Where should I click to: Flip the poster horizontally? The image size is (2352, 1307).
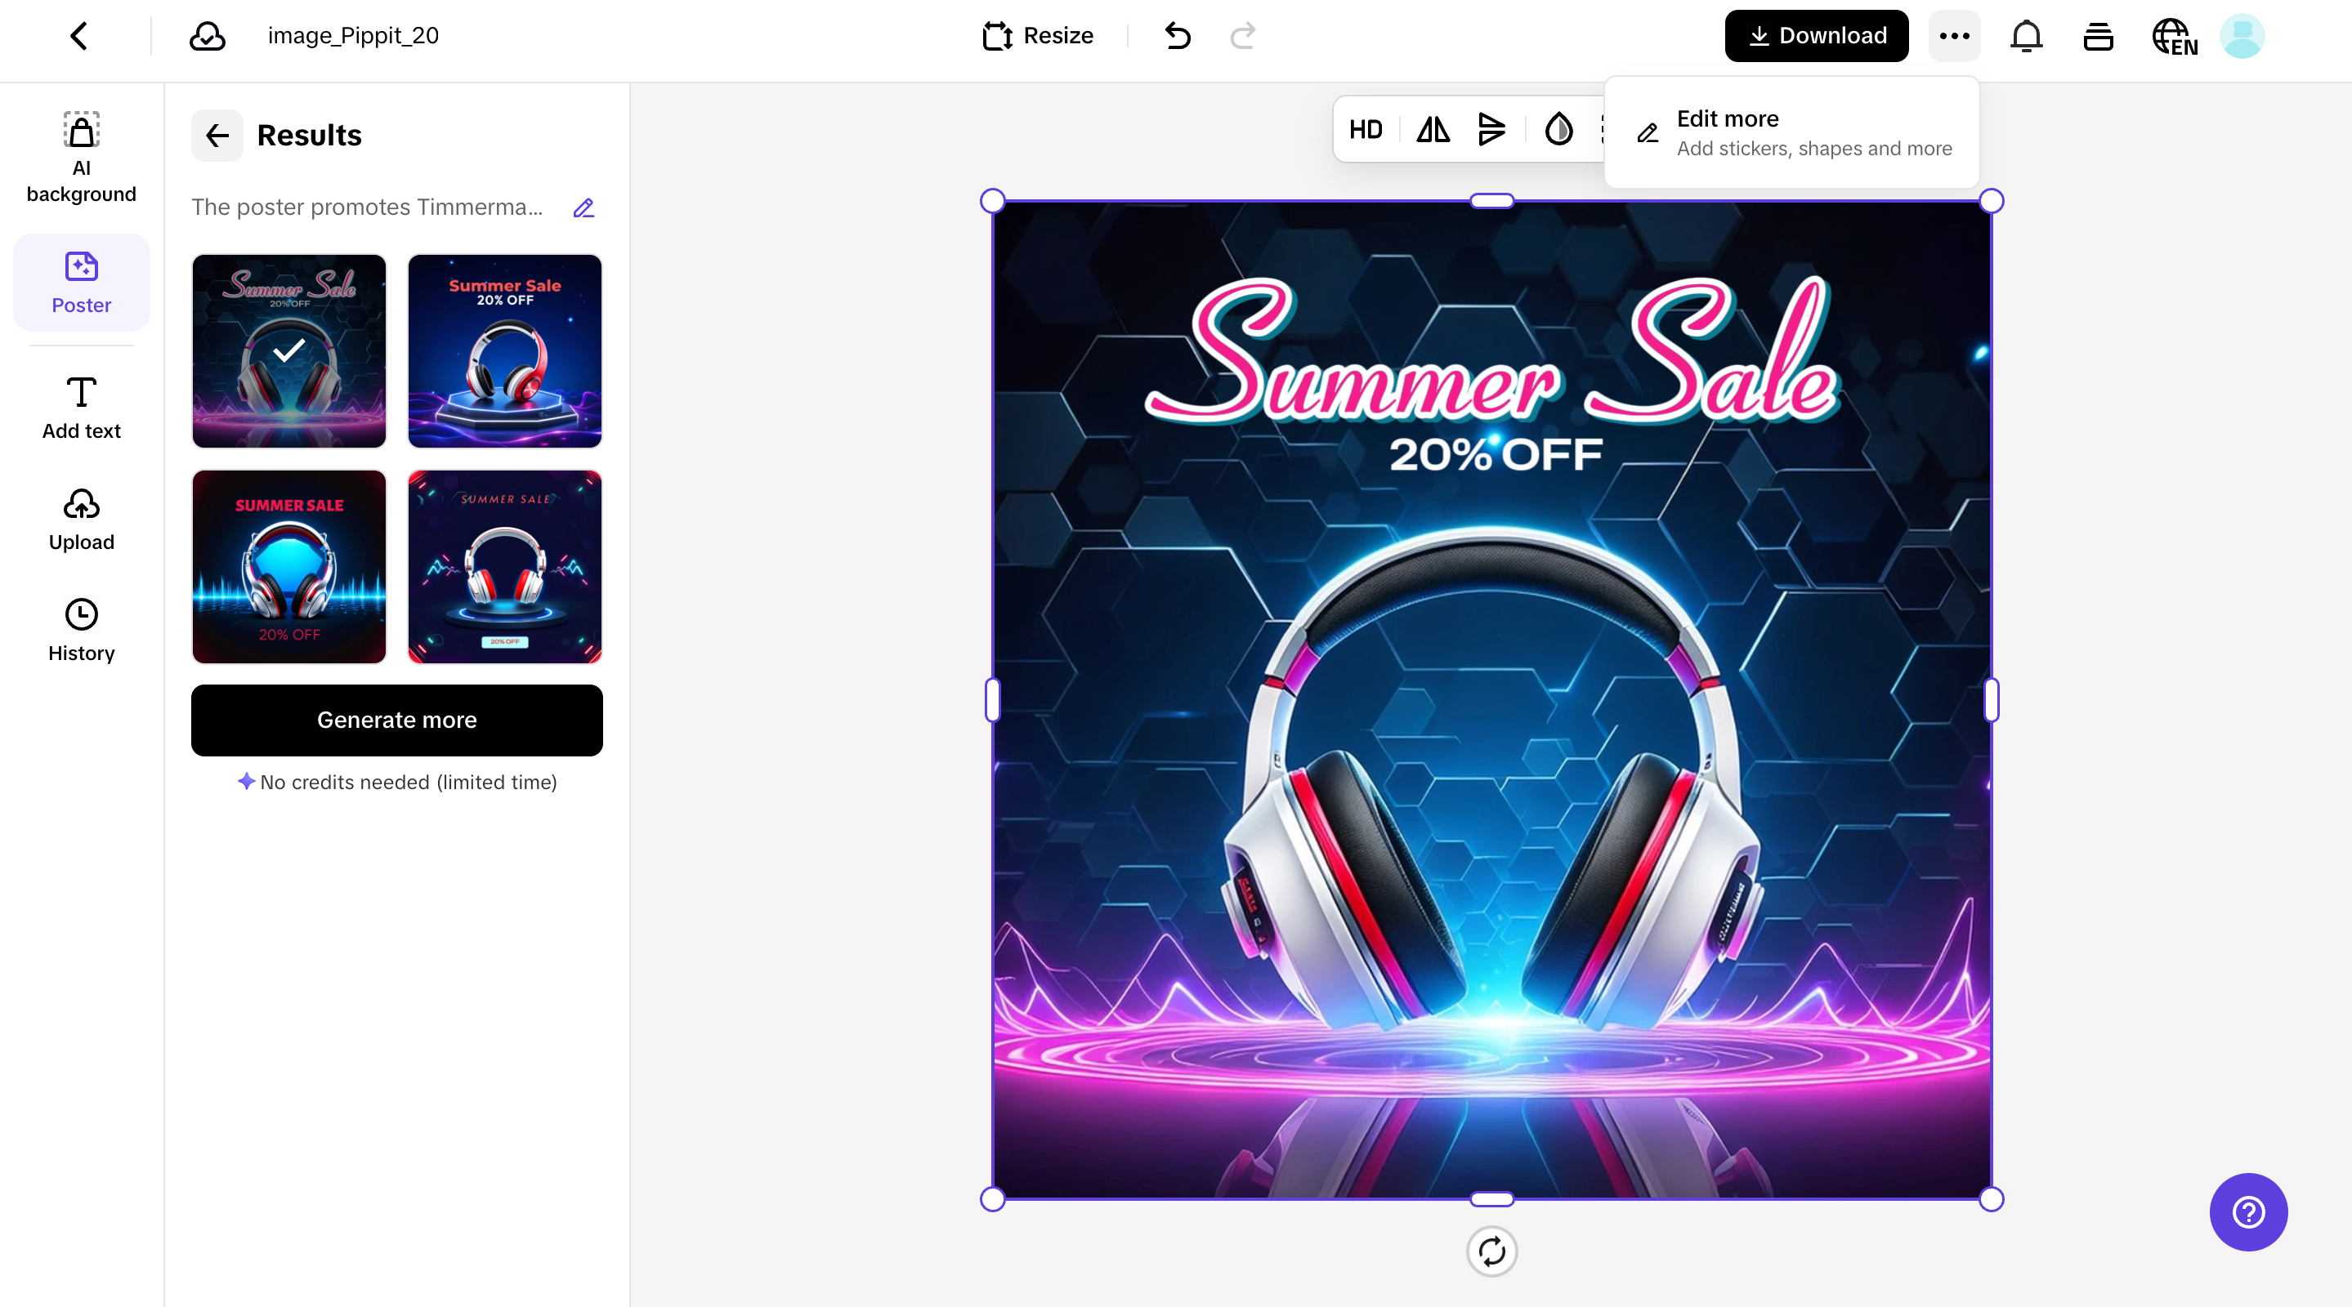[1432, 130]
